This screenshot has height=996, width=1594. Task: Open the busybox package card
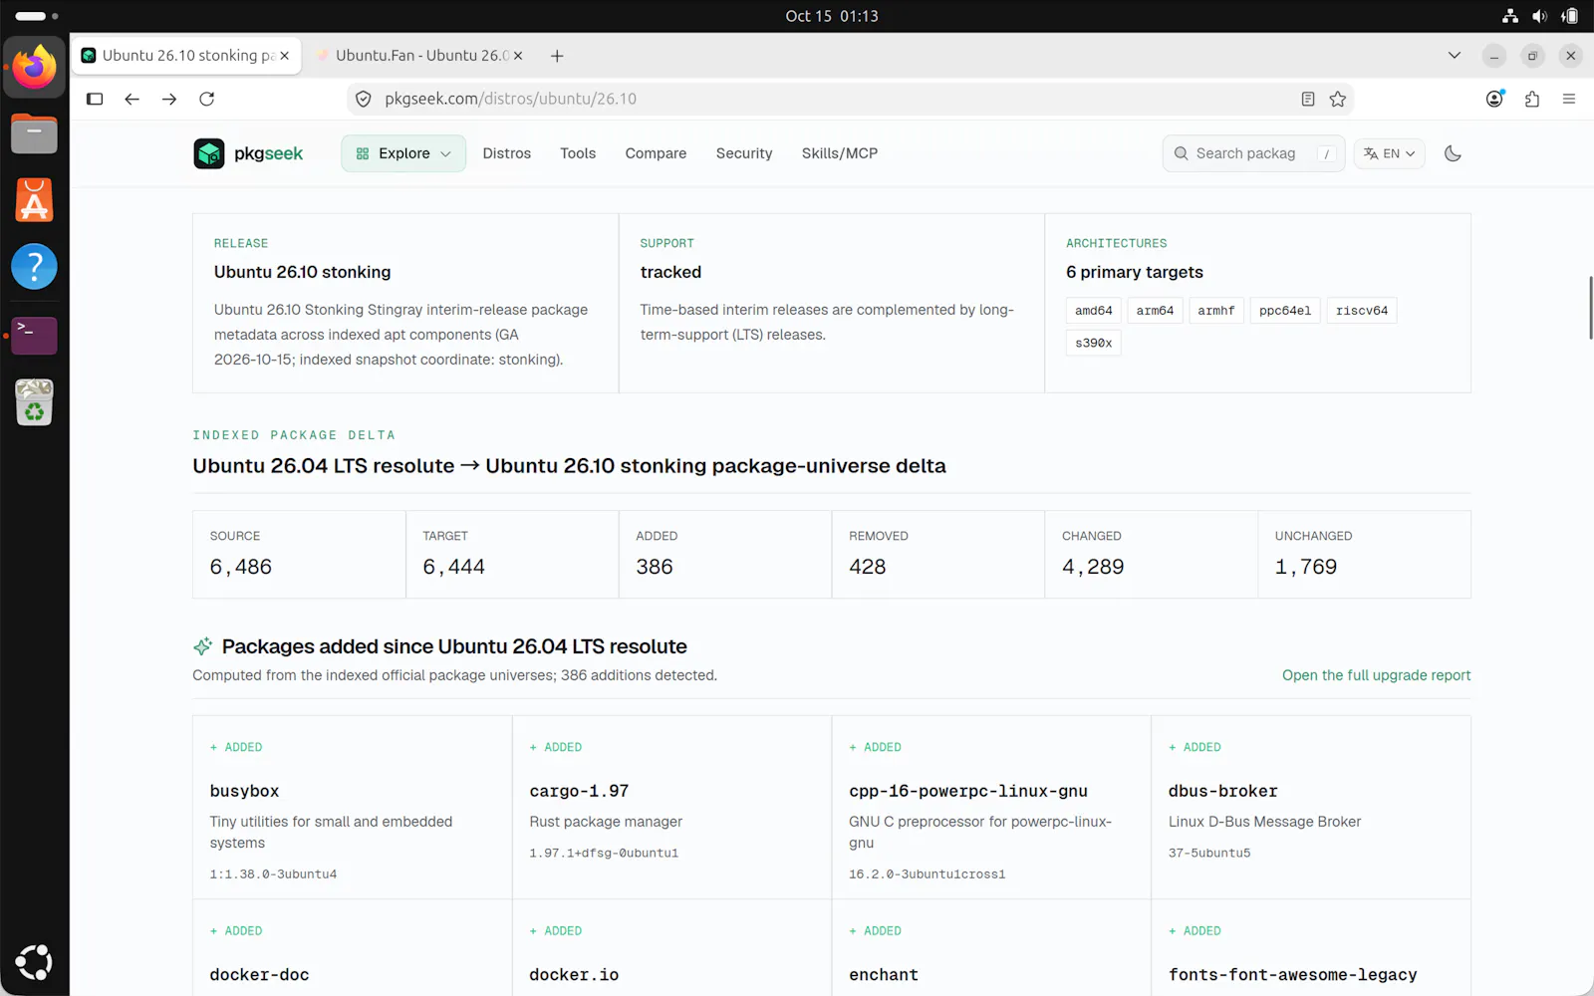pyautogui.click(x=353, y=808)
